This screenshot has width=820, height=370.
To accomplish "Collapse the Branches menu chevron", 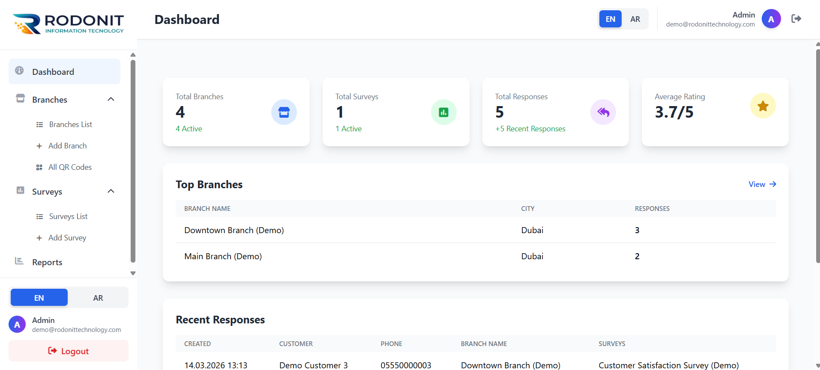I will point(111,99).
